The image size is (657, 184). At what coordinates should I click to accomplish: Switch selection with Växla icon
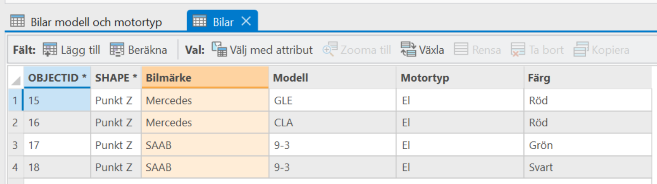pyautogui.click(x=408, y=50)
